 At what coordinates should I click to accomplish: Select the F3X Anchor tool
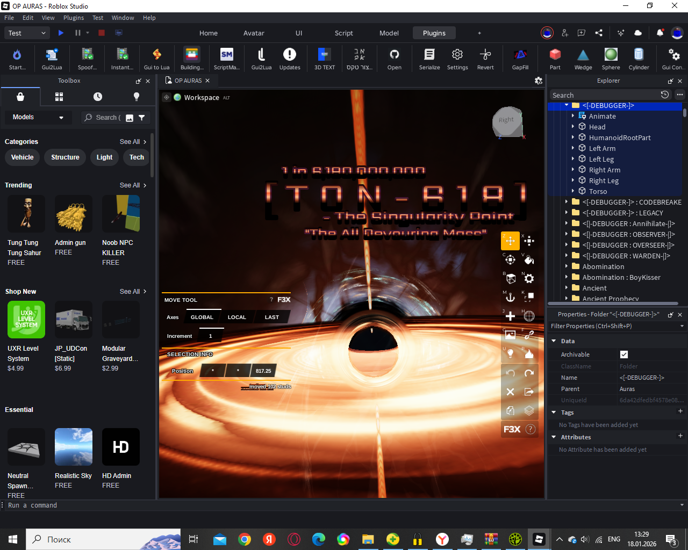510,297
